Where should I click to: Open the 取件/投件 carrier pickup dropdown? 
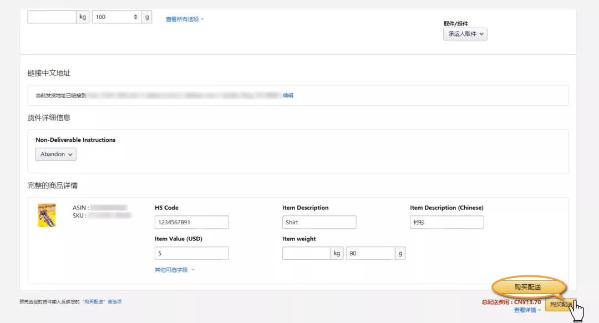[465, 34]
